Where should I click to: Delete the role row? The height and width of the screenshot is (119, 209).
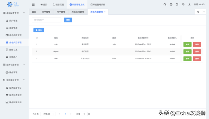pyautogui.click(x=197, y=44)
